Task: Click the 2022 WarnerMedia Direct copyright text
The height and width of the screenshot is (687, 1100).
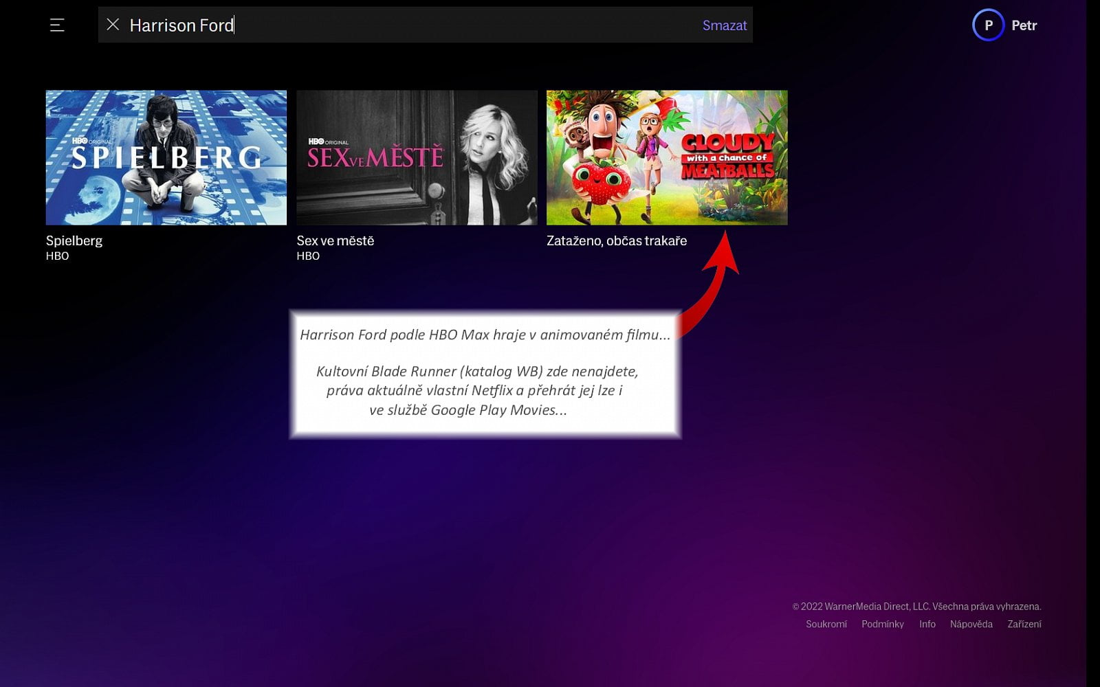Action: point(917,606)
